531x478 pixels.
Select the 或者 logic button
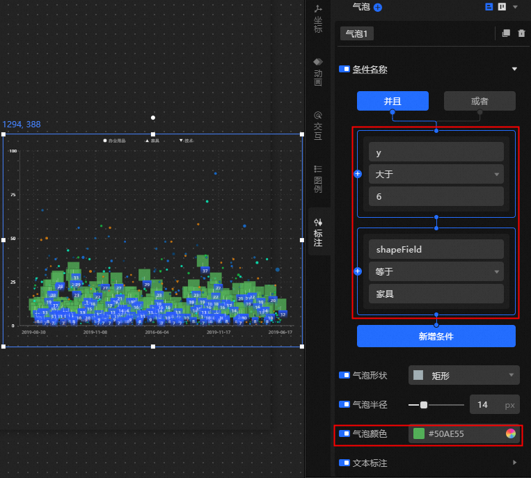480,101
